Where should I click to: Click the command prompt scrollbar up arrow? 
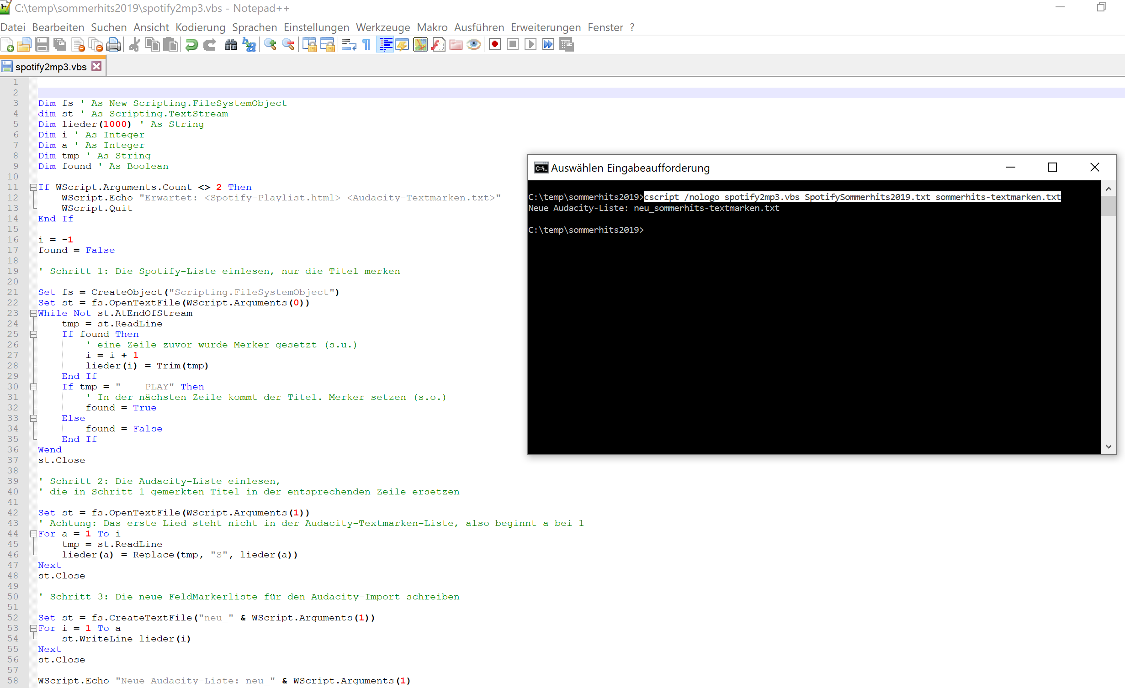pyautogui.click(x=1109, y=189)
